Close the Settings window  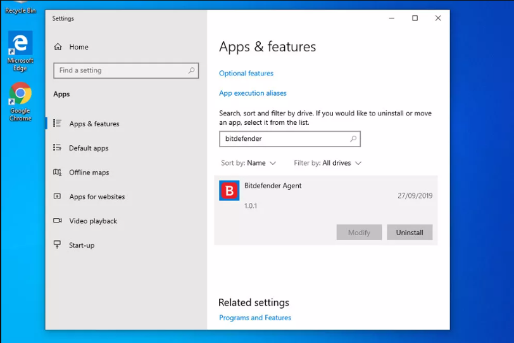tap(438, 18)
